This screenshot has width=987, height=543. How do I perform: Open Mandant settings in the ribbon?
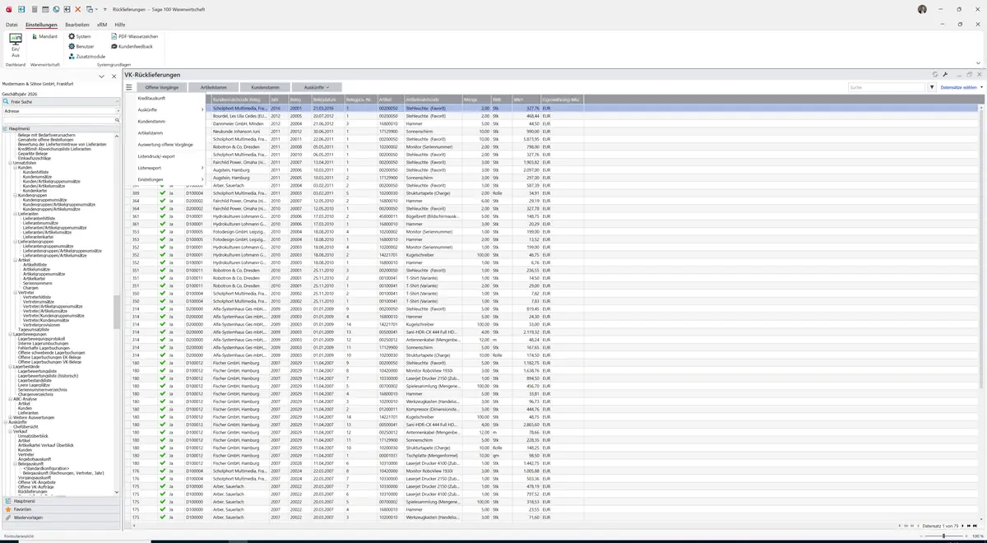pyautogui.click(x=44, y=36)
